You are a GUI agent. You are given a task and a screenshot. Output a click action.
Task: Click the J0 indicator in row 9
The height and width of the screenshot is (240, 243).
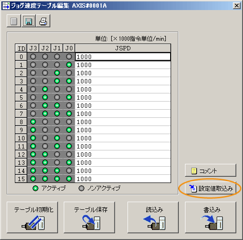[69, 130]
